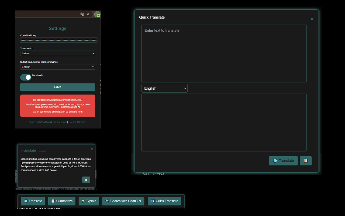Copy the cached translation with clipboard icon
Screen dimensions: 345x216
tap(86, 180)
